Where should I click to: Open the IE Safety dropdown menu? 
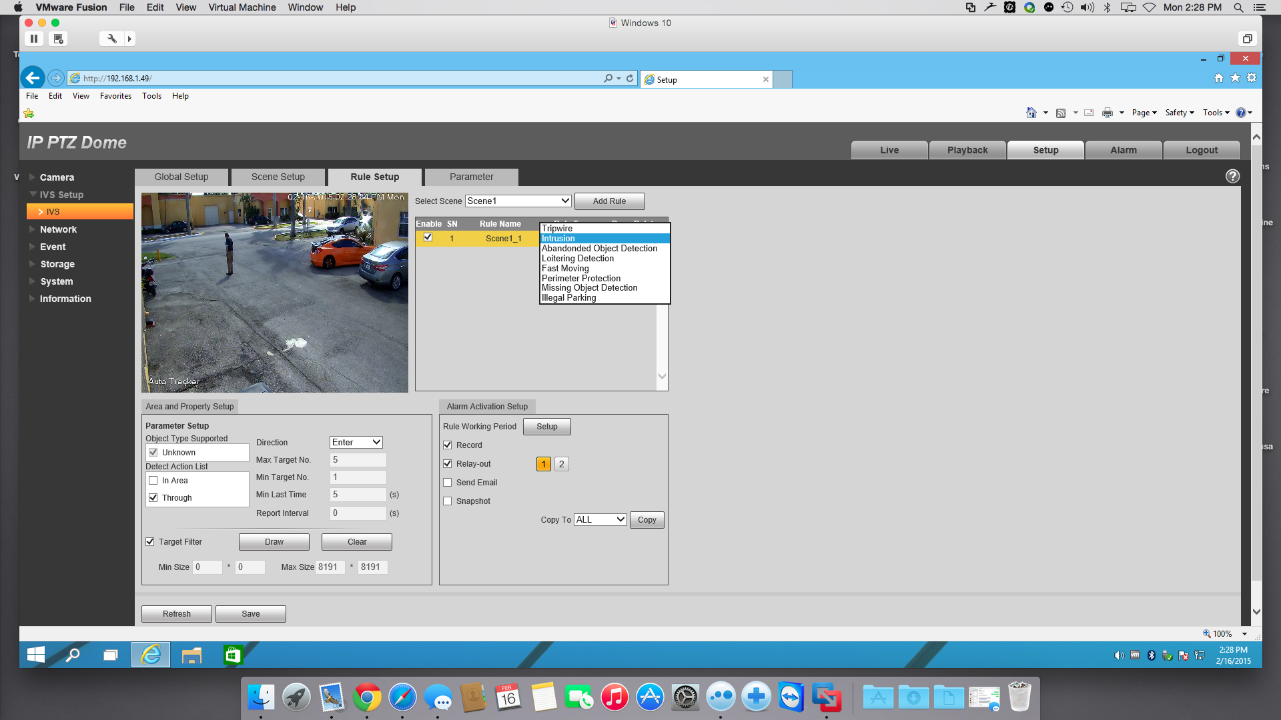(x=1180, y=113)
